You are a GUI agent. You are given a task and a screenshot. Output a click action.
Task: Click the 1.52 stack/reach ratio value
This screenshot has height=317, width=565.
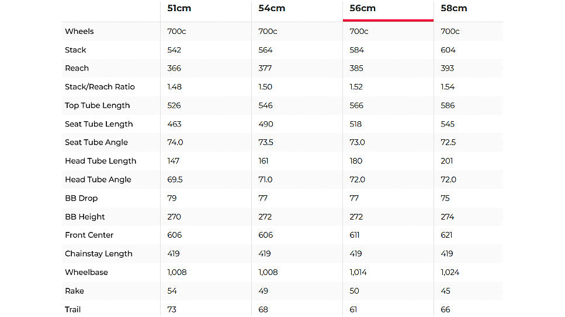click(x=356, y=87)
